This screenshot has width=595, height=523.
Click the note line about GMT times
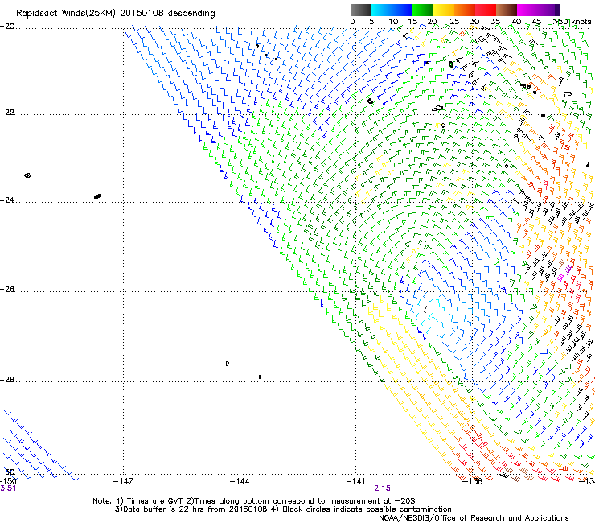pos(254,501)
